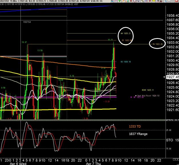Click the STO indicator label
This screenshot has height=165, width=179.
(x=170, y=140)
